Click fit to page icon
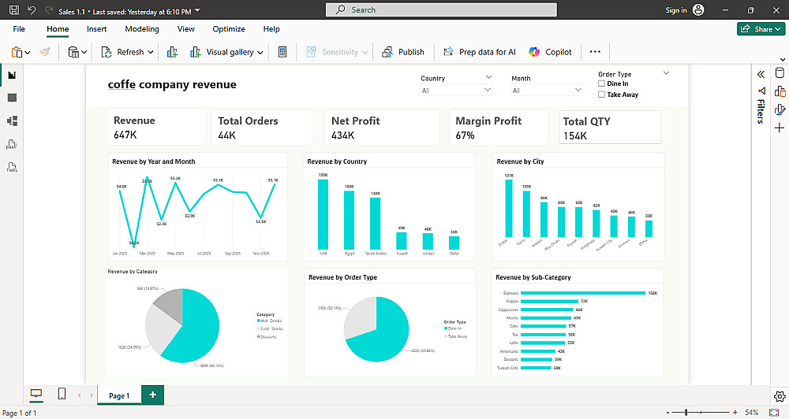 click(x=775, y=413)
